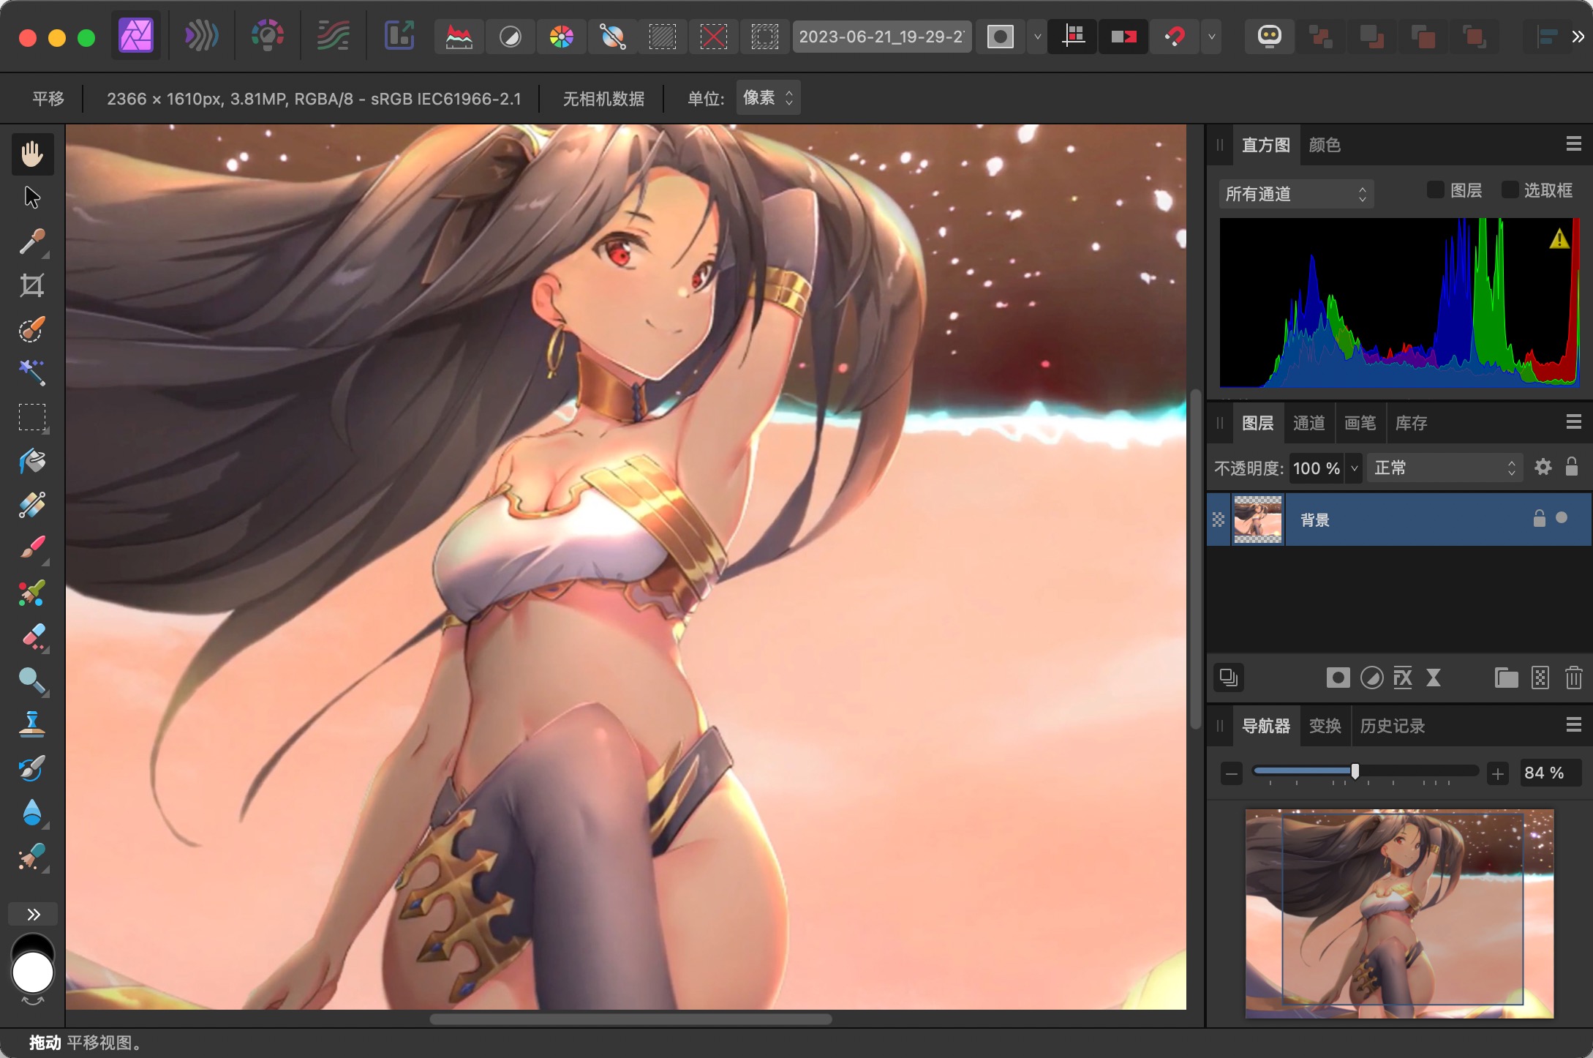The width and height of the screenshot is (1593, 1058).
Task: Select the Paint Brush tool
Action: click(x=32, y=549)
